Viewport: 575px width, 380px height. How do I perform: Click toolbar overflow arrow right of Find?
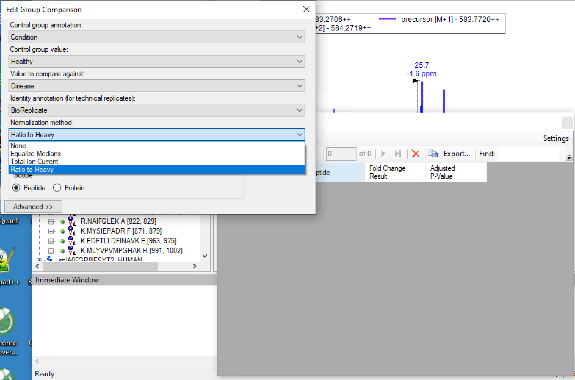coord(569,158)
